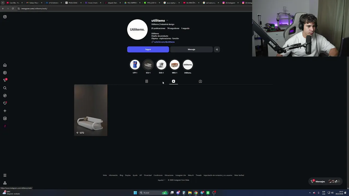Switch to the PUBLICIDAD browser tab

tap(73, 3)
